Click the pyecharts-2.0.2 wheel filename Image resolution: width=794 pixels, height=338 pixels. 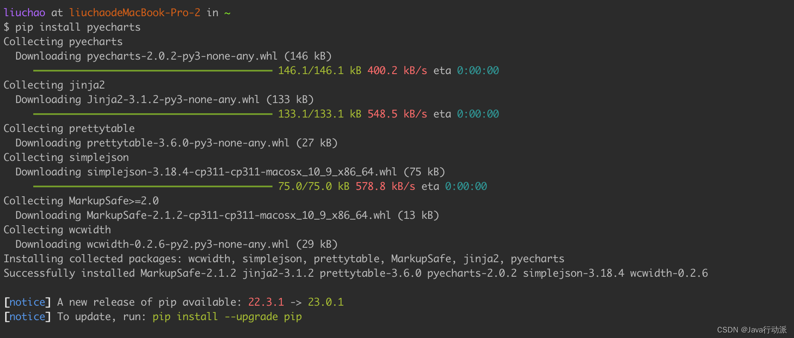click(x=182, y=56)
